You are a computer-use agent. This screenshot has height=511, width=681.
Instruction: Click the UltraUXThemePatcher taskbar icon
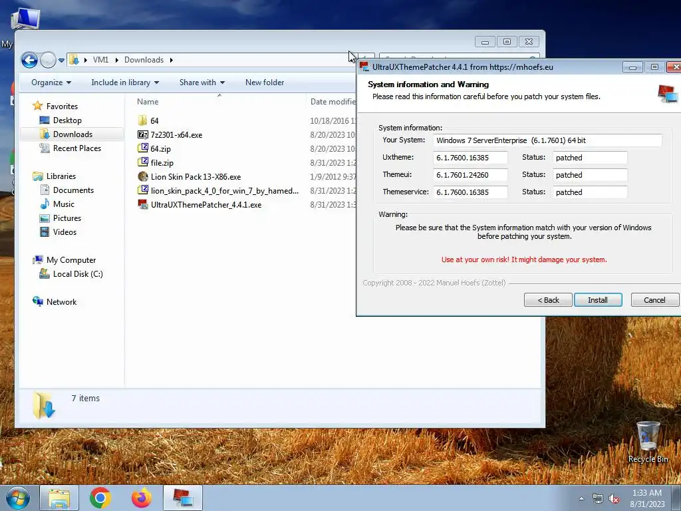tap(183, 498)
